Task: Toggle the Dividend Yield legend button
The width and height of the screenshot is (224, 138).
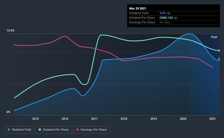Action: pyautogui.click(x=19, y=130)
